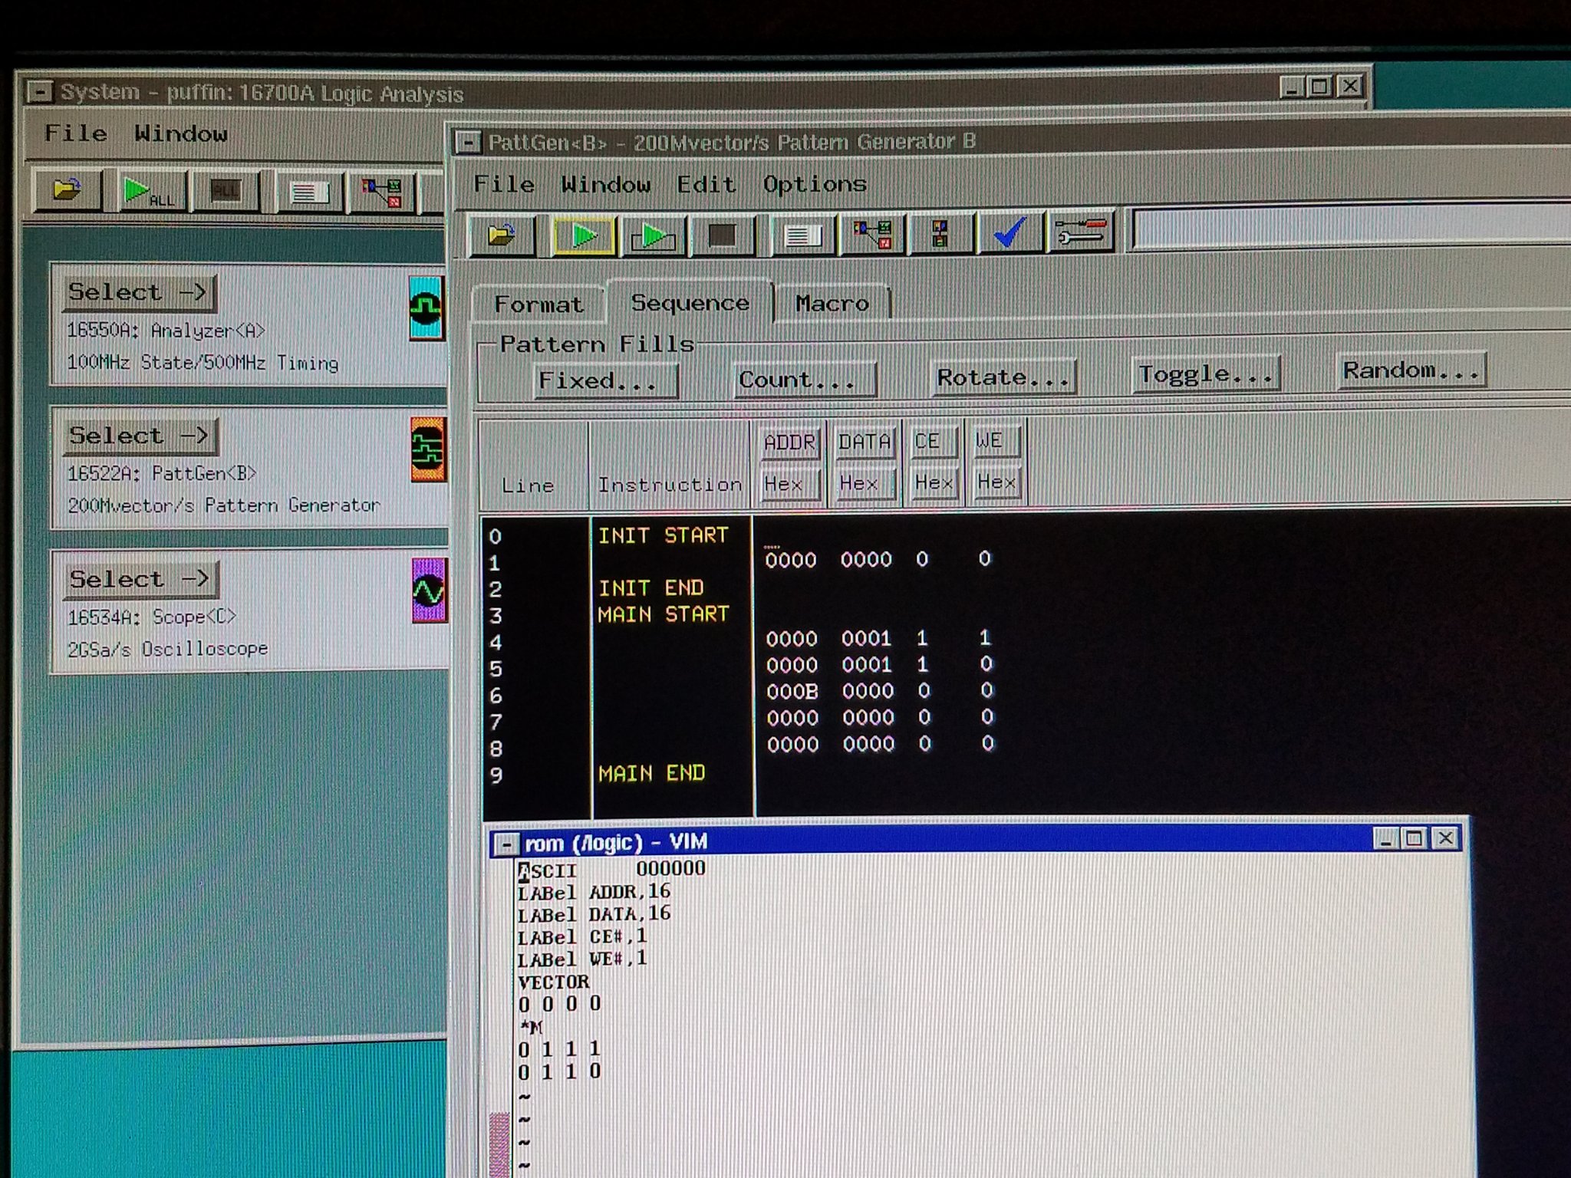1571x1178 pixels.
Task: Click Run All icon in System window
Action: click(151, 191)
